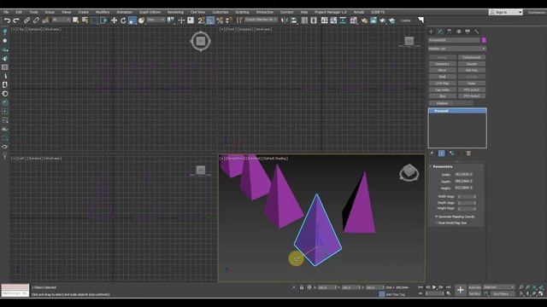547x307 pixels.
Task: Activate the Select and Move tool
Action: 114,20
